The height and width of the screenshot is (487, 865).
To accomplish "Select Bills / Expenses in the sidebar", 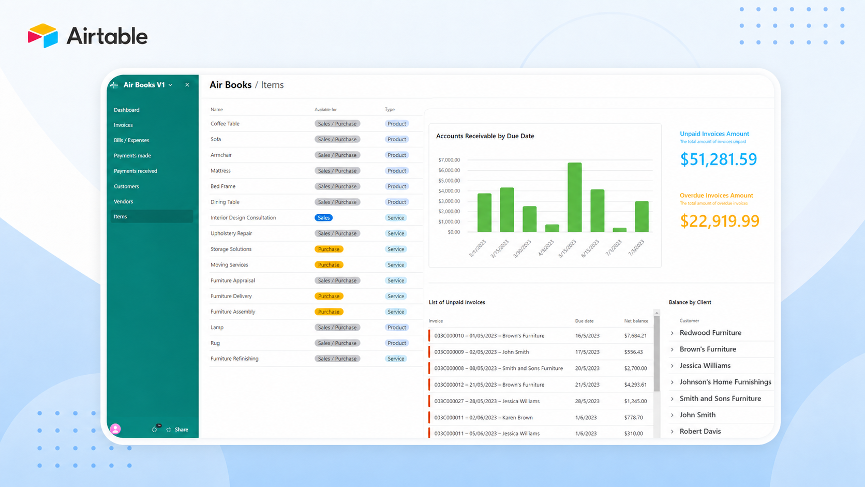I will click(x=131, y=140).
